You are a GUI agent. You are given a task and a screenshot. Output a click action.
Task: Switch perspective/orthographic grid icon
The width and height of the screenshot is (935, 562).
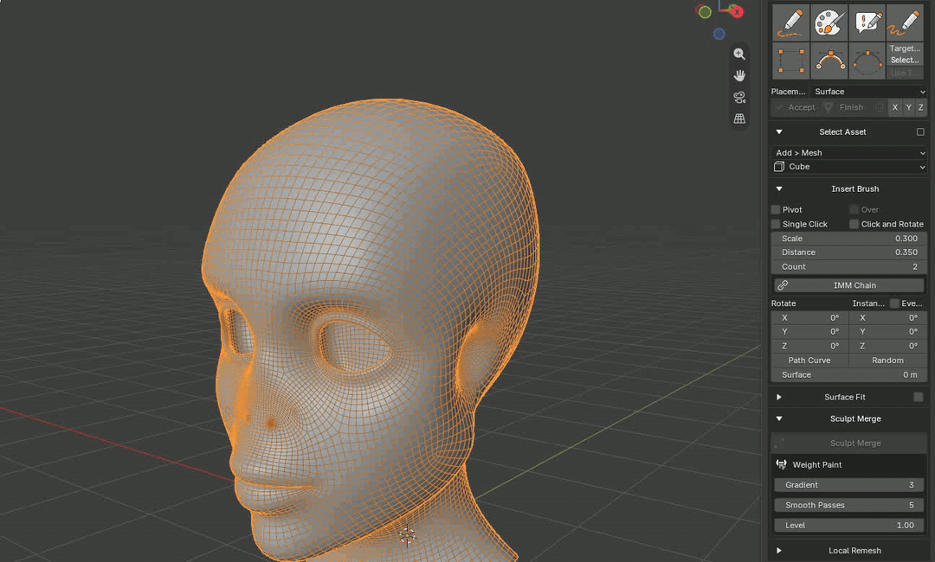pos(739,118)
